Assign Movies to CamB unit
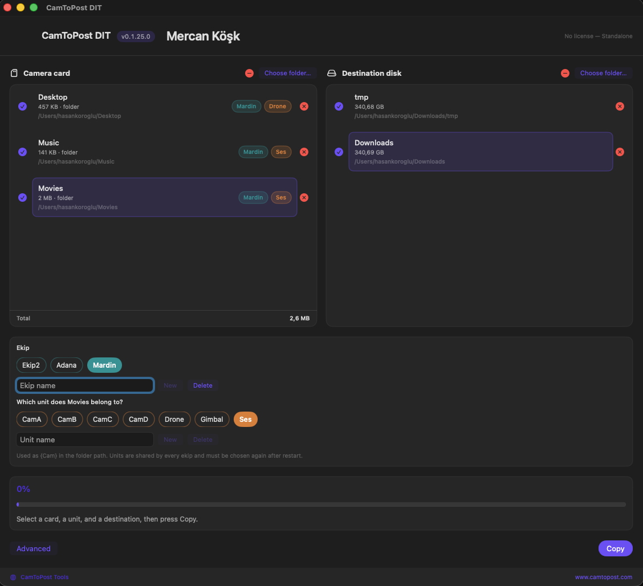Screen dimensions: 643x586 [x=67, y=419]
